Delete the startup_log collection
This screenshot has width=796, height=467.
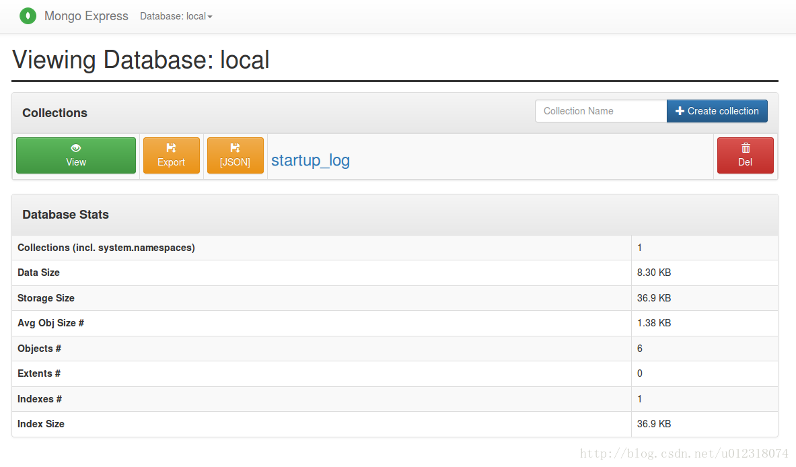coord(746,155)
